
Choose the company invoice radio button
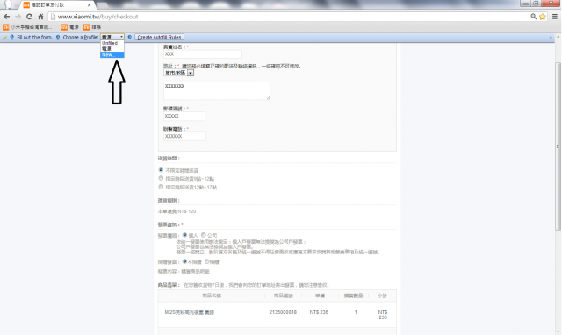(203, 235)
